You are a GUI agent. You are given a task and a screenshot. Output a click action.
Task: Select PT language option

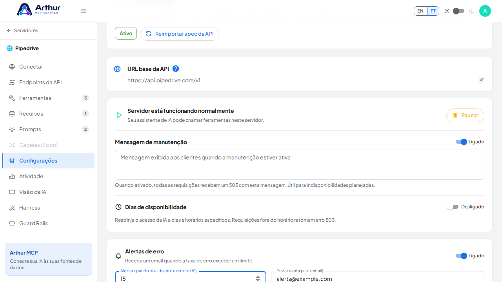[x=433, y=11]
